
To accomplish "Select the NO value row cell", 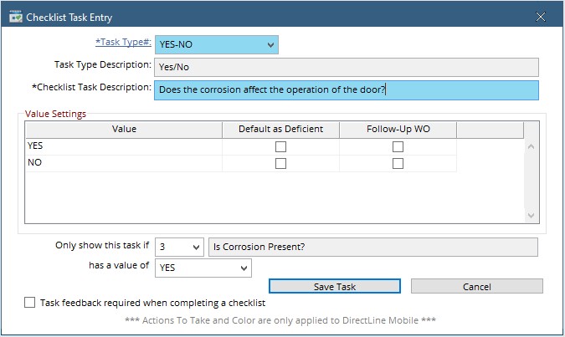I will pyautogui.click(x=123, y=163).
